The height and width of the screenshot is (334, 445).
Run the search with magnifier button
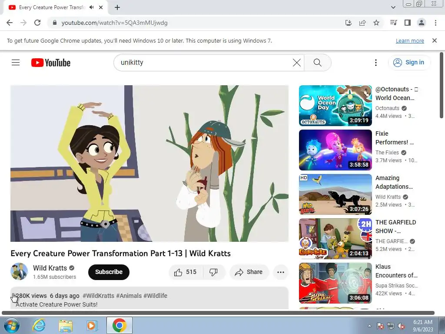point(318,63)
